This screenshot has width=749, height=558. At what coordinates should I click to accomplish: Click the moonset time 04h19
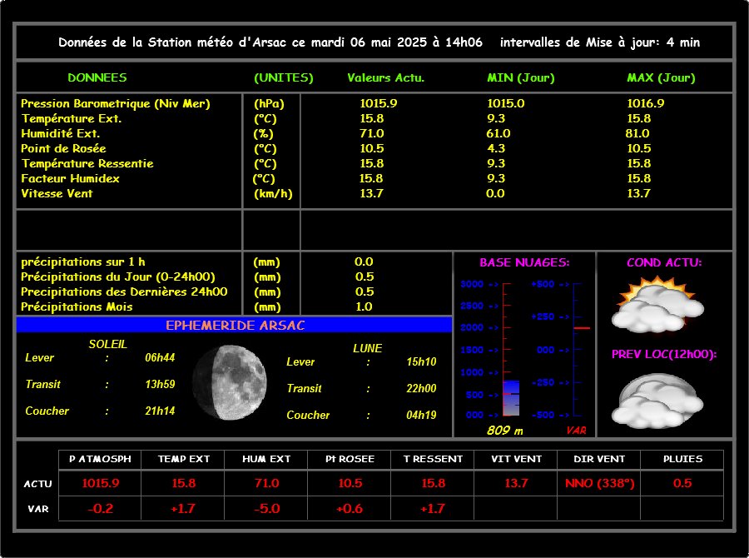pos(421,416)
